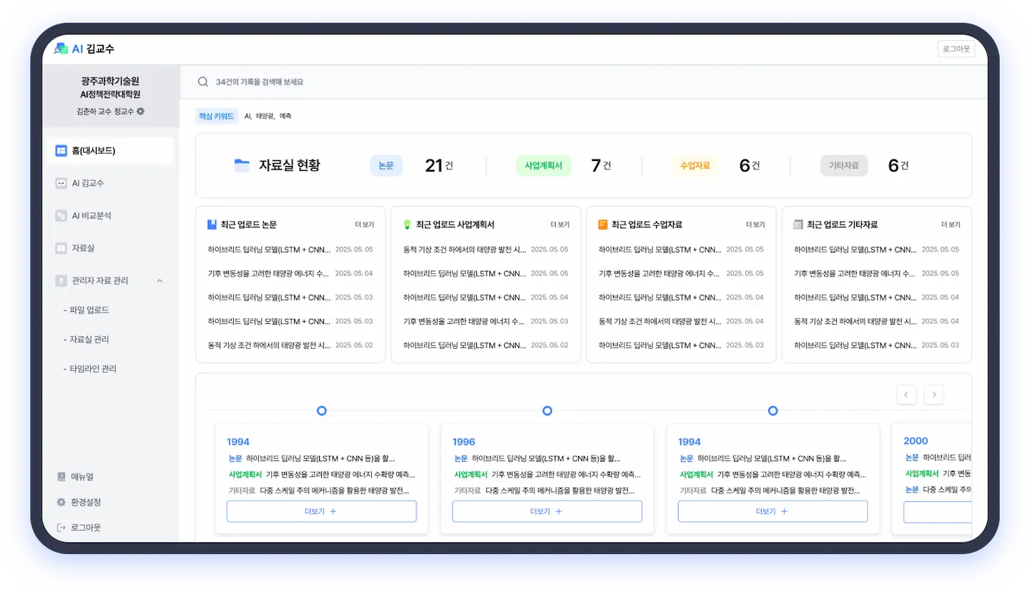This screenshot has width=1030, height=592.
Task: Expand the first 1994 card with 더보기 +
Action: click(x=321, y=511)
